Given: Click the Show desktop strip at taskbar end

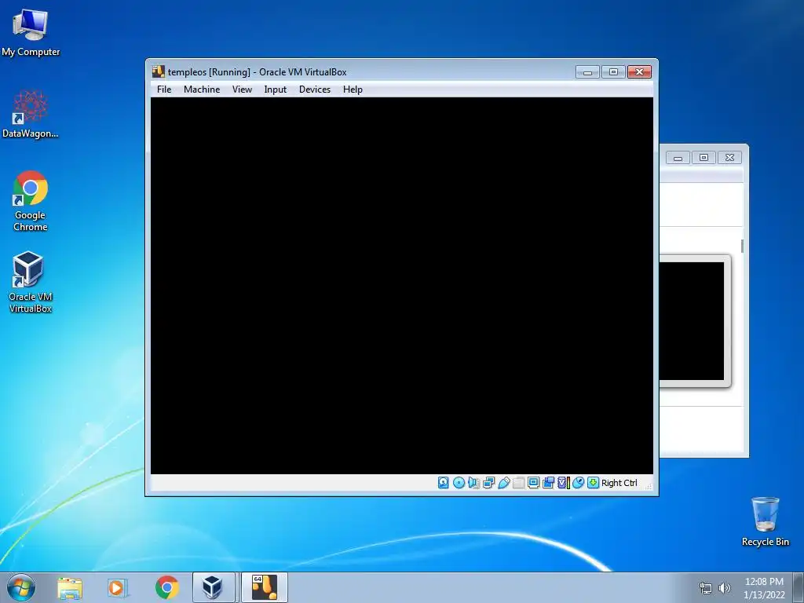Looking at the screenshot, I should [799, 587].
